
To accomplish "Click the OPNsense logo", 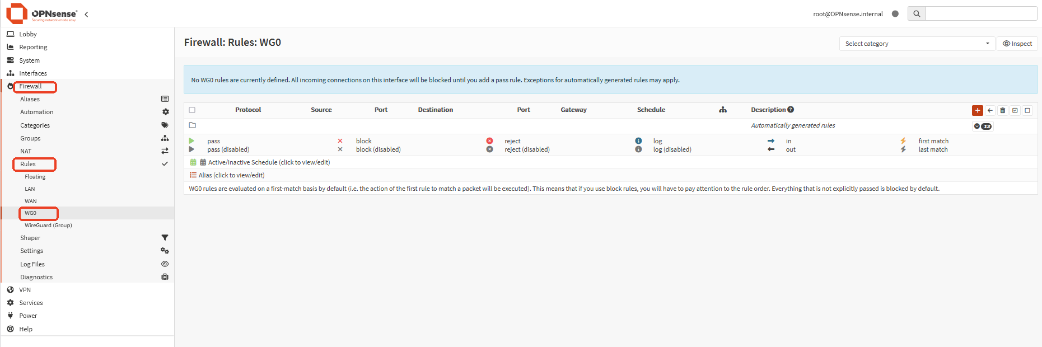I will tap(41, 13).
